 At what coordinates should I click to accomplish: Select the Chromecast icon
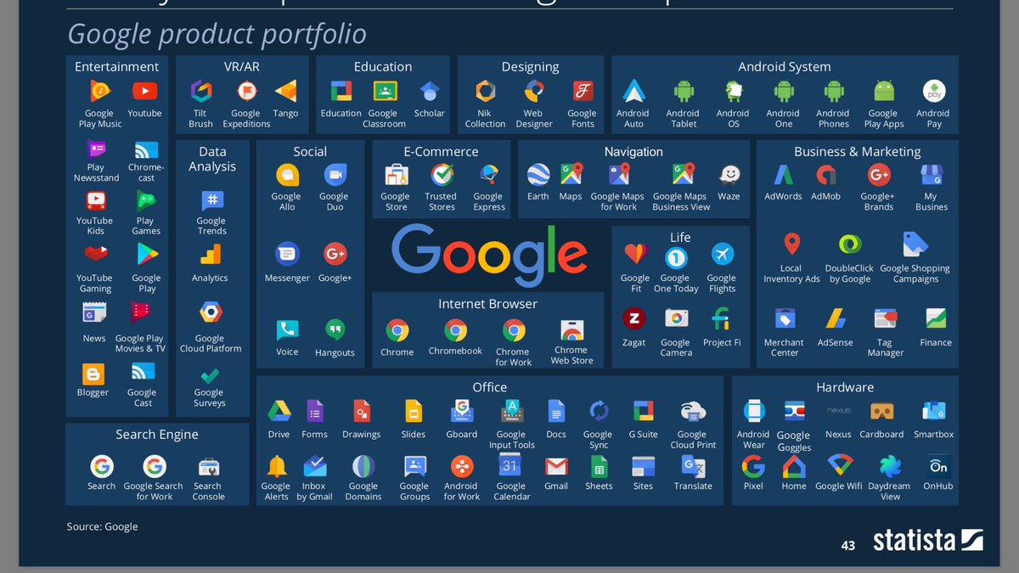click(146, 149)
